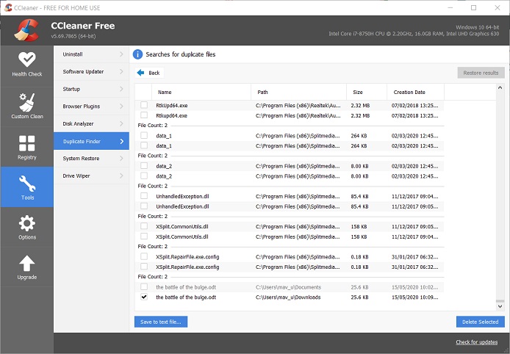Click the Check for updates link
This screenshot has height=354, width=510.
[476, 342]
